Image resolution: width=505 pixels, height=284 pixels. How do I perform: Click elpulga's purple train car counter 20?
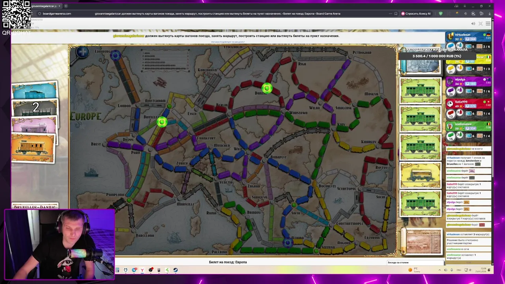pos(451,91)
